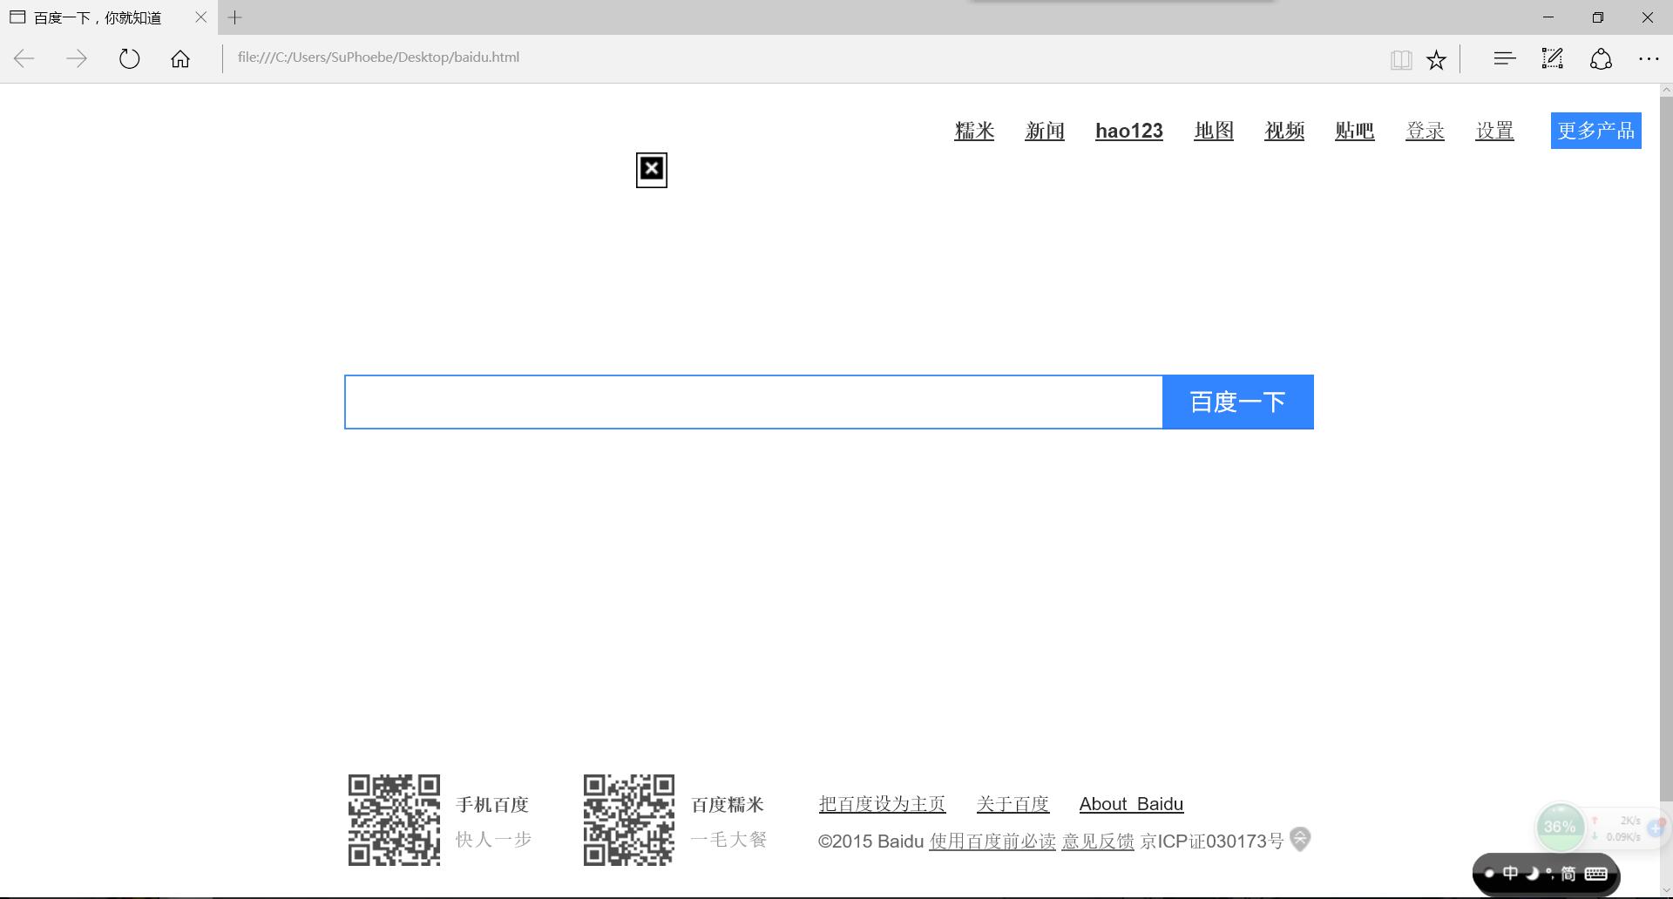Click the browser Forward arrow
Viewport: 1673px width, 899px height.
[77, 58]
